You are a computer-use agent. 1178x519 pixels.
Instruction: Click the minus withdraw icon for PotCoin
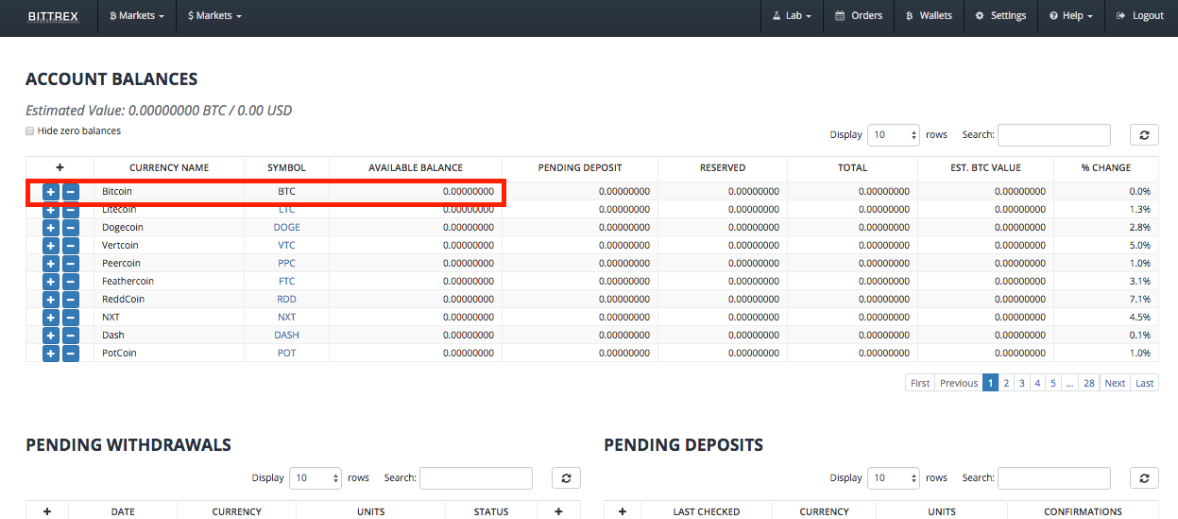coord(71,354)
